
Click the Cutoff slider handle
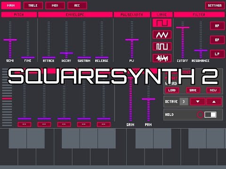183,28
